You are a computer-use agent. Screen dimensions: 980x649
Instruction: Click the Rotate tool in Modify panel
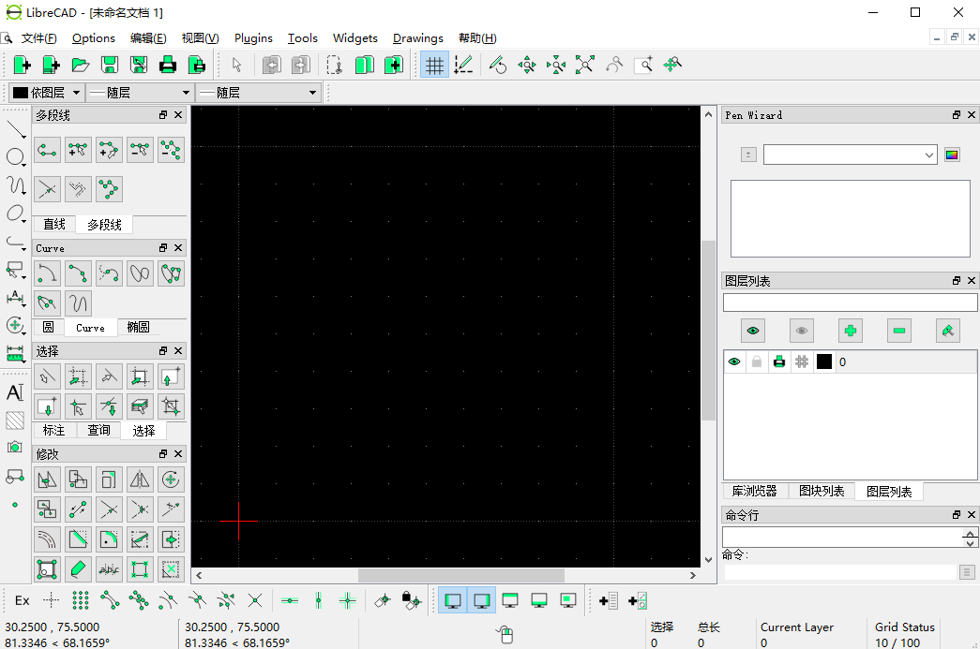[x=171, y=479]
